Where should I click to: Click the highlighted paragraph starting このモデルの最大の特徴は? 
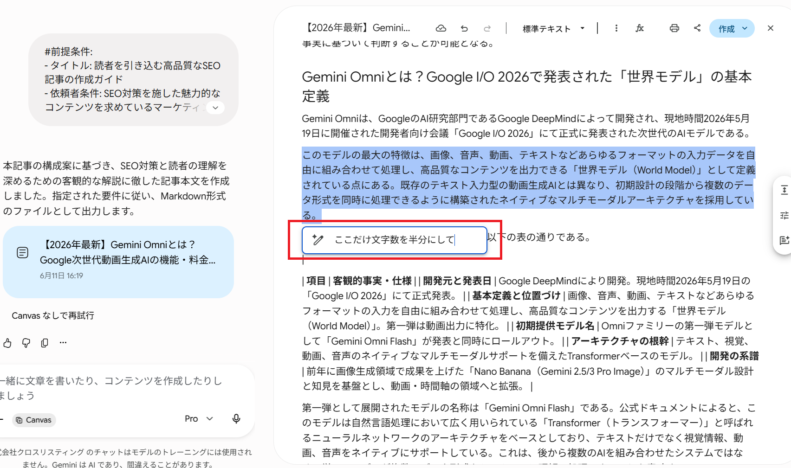pos(528,185)
